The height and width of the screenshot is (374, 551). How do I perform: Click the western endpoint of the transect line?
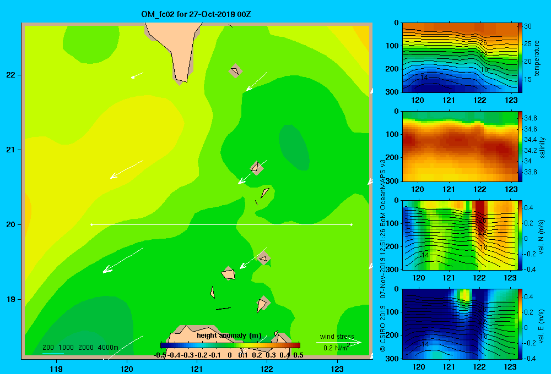pos(91,224)
